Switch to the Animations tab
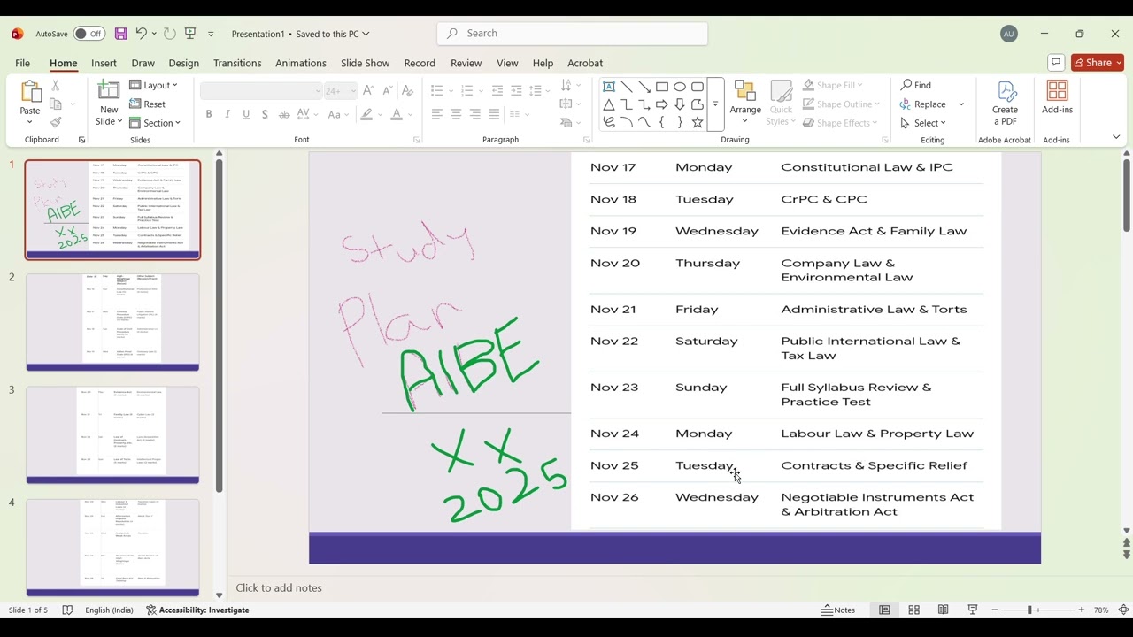This screenshot has width=1133, height=637. coord(301,63)
